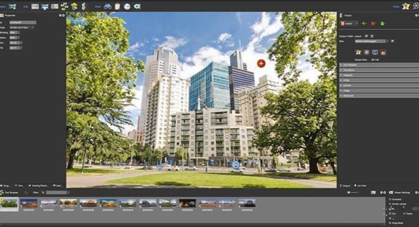Expand the Image section
This screenshot has width=419, height=227.
(x=379, y=90)
